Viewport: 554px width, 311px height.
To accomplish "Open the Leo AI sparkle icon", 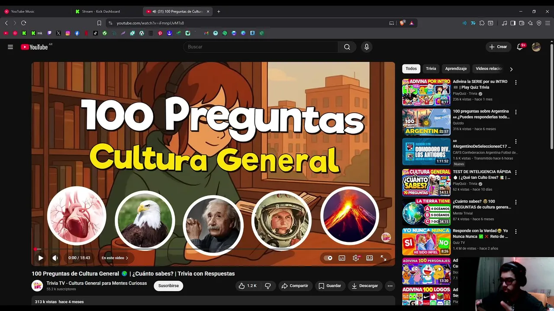I will coord(530,23).
